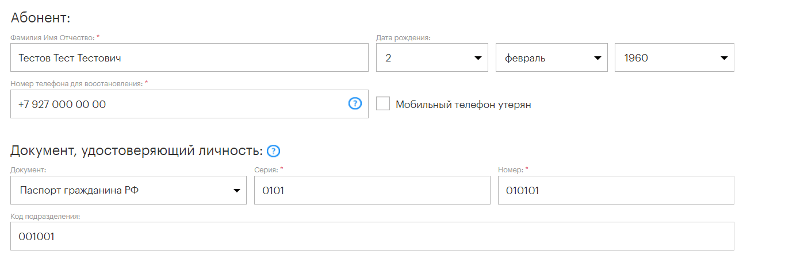789x270 pixels.
Task: Open the birth day dropdown showing 2
Action: 431,58
